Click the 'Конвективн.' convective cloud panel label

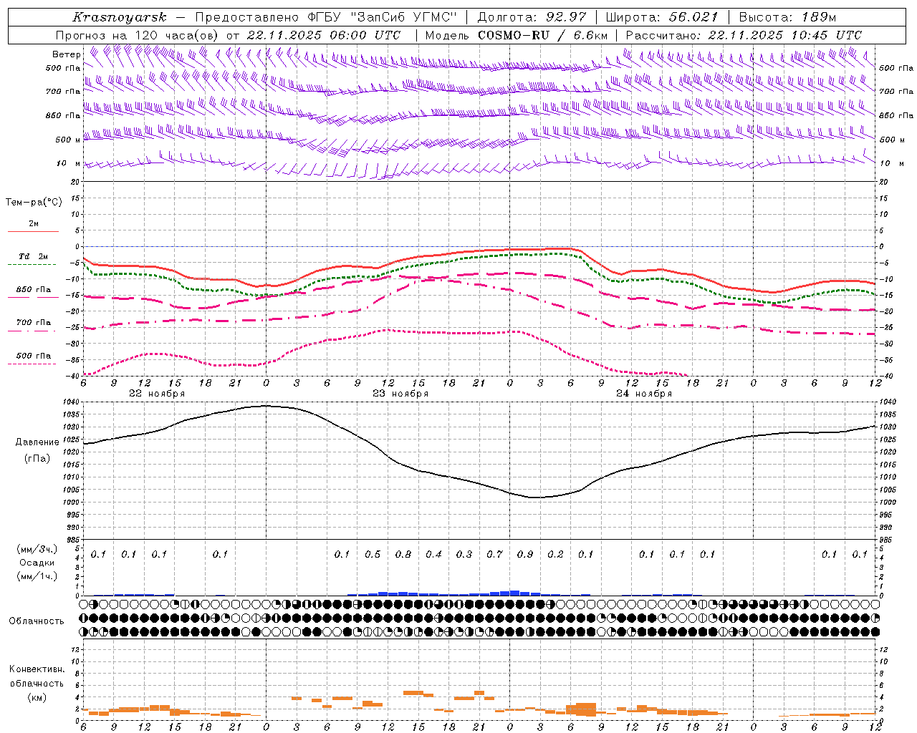pos(37,669)
